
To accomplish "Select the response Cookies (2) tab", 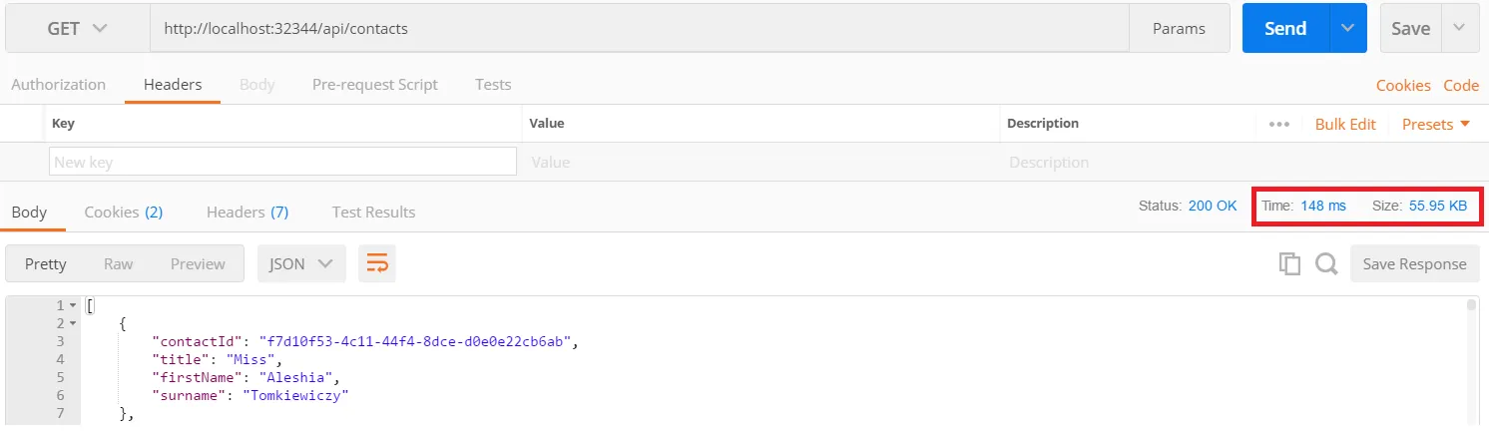I will (x=124, y=212).
